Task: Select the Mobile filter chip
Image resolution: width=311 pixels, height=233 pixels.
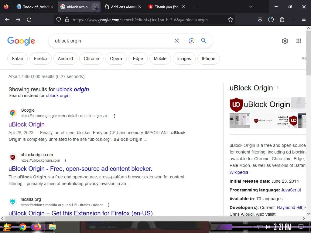Action: click(160, 59)
